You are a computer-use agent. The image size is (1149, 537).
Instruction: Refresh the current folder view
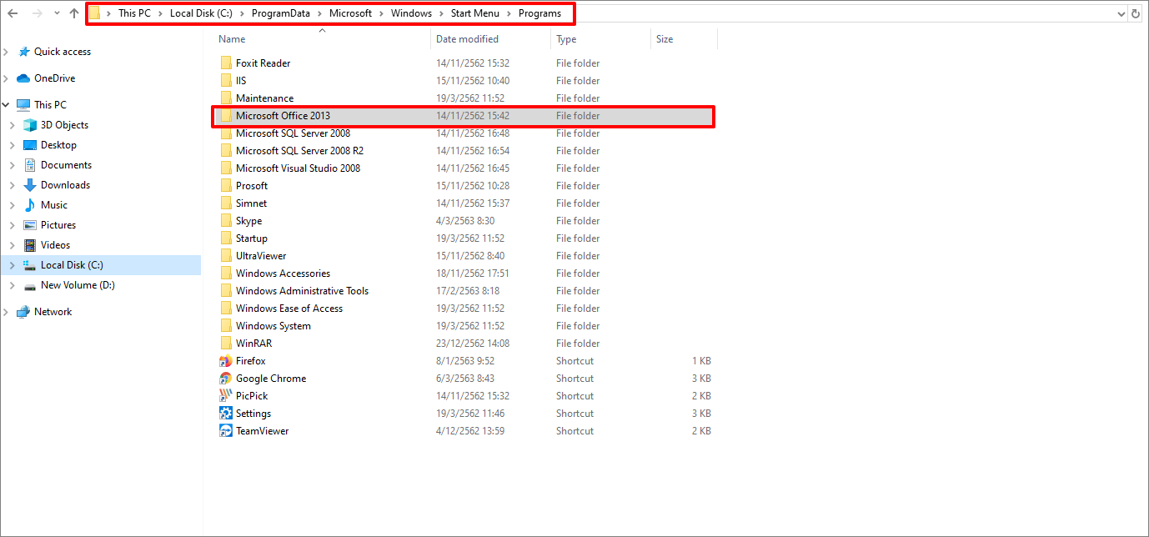click(x=1136, y=13)
